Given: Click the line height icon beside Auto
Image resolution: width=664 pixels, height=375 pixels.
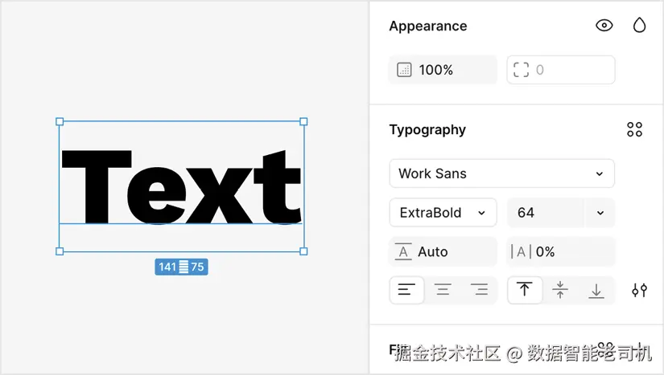Looking at the screenshot, I should pyautogui.click(x=403, y=251).
